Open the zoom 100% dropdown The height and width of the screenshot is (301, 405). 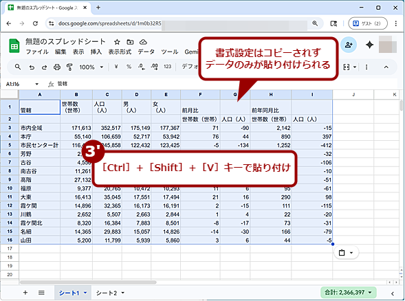coord(91,67)
